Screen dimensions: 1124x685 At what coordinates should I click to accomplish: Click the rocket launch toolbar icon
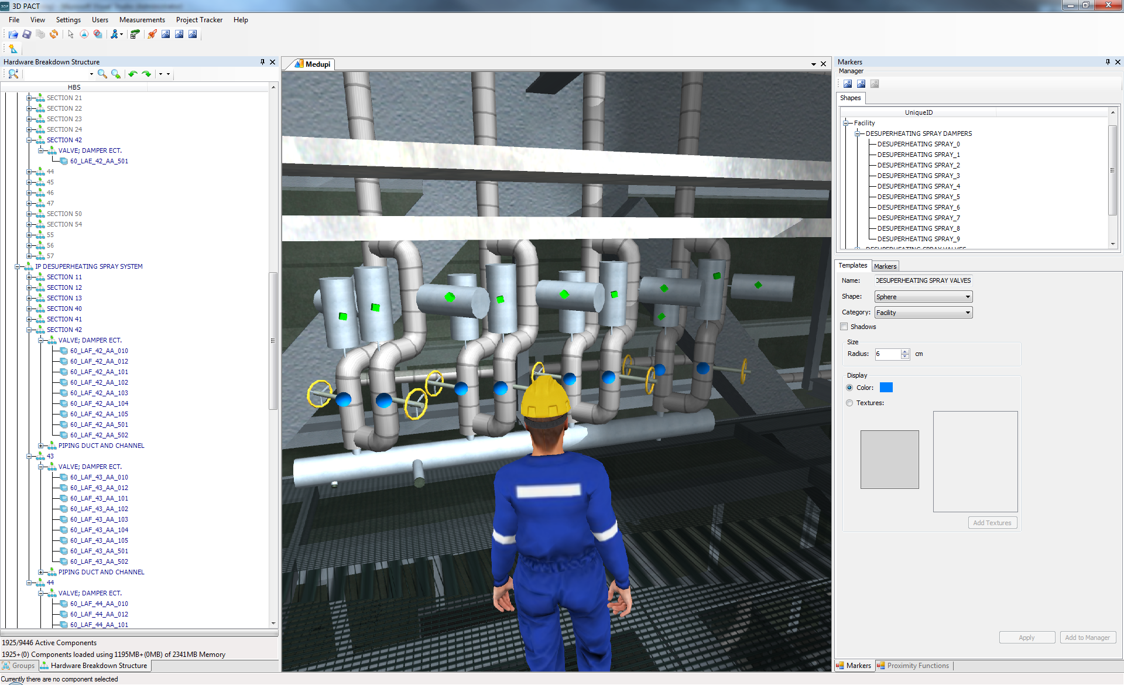pos(152,35)
